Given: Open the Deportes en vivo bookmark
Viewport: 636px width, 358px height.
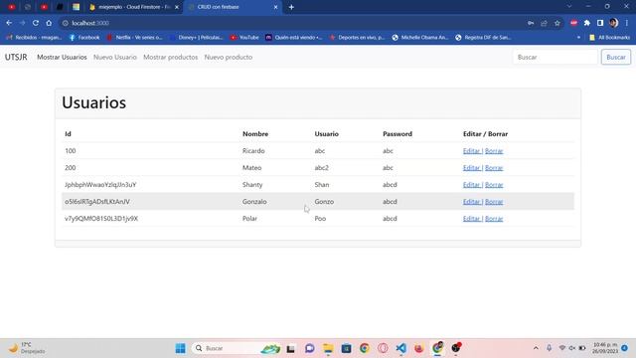Looking at the screenshot, I should point(357,38).
